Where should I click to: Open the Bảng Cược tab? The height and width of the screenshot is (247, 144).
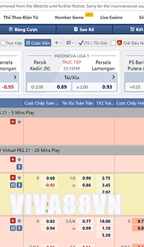(x=23, y=29)
